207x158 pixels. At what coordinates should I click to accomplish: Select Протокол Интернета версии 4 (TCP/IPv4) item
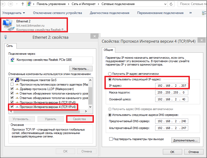(x=48, y=107)
